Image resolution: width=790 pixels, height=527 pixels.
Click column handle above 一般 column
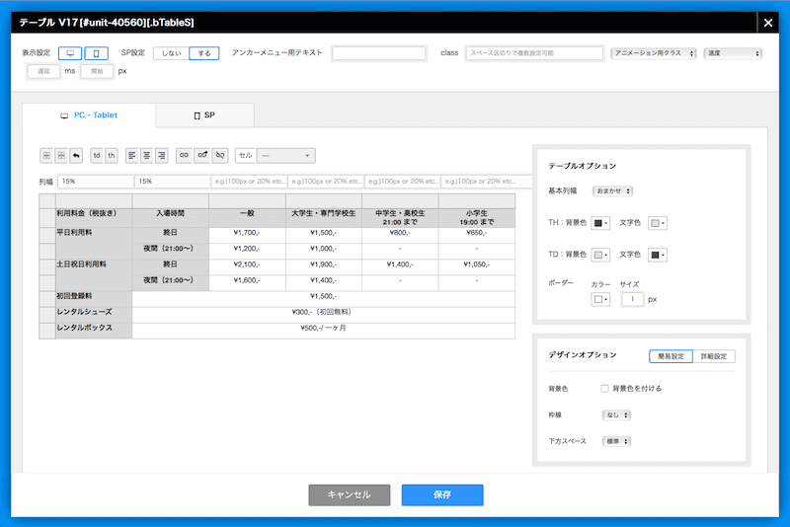click(247, 201)
